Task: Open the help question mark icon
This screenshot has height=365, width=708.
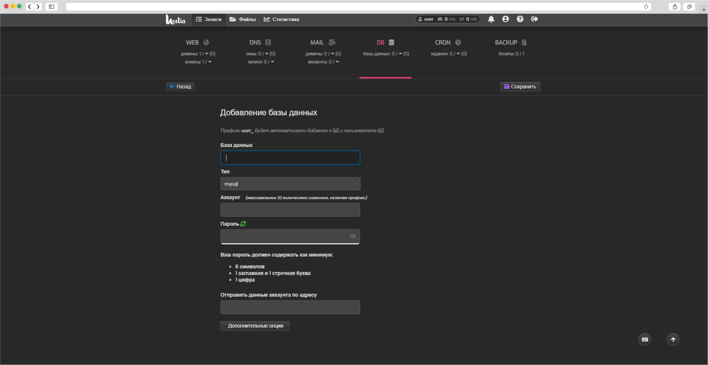Action: [520, 19]
